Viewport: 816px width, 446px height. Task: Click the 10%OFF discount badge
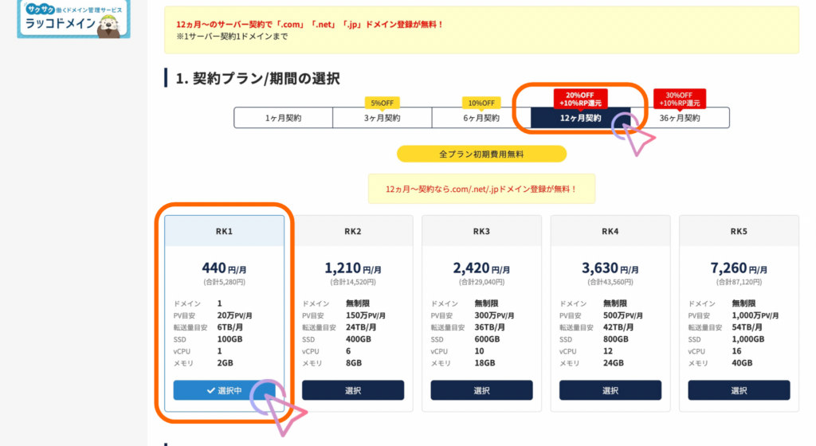[x=481, y=103]
